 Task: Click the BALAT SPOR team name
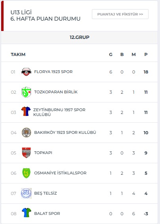(47, 214)
